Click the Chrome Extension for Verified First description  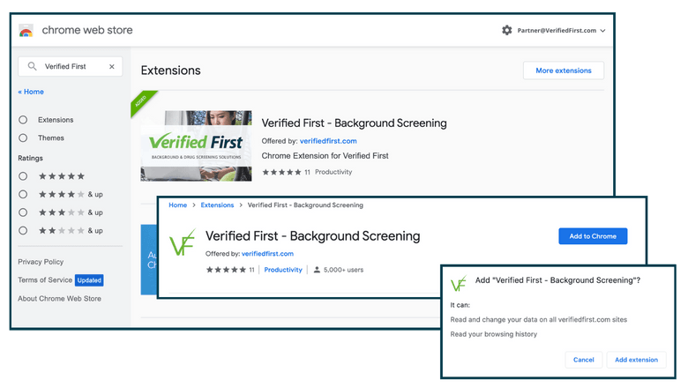[325, 156]
